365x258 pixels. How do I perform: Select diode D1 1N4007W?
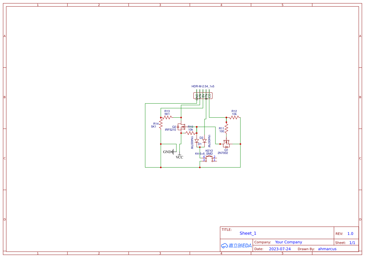coord(197,141)
